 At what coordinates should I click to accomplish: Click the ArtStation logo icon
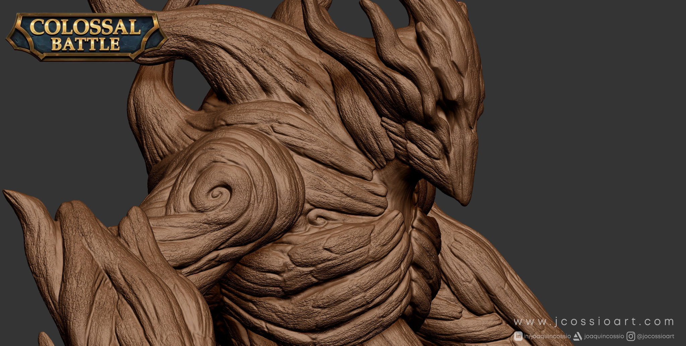point(577,336)
